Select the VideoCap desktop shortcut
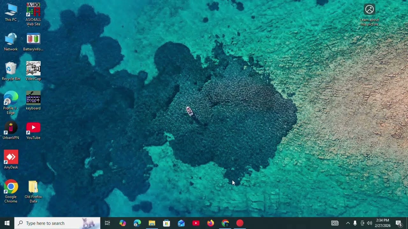The image size is (408, 229). [33, 71]
